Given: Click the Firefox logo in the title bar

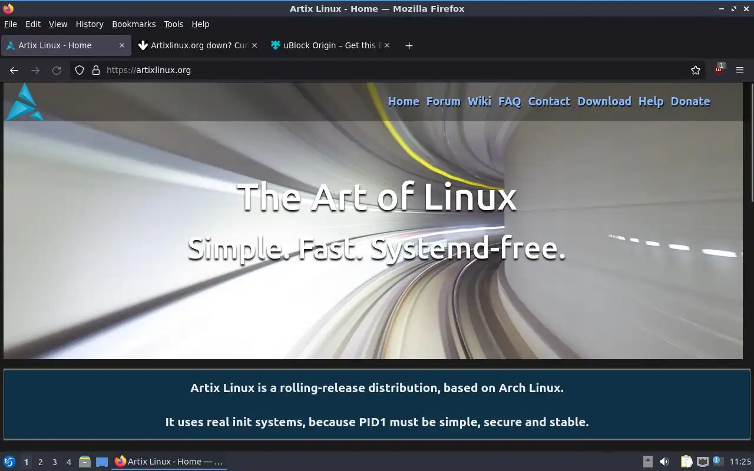Looking at the screenshot, I should click(8, 9).
